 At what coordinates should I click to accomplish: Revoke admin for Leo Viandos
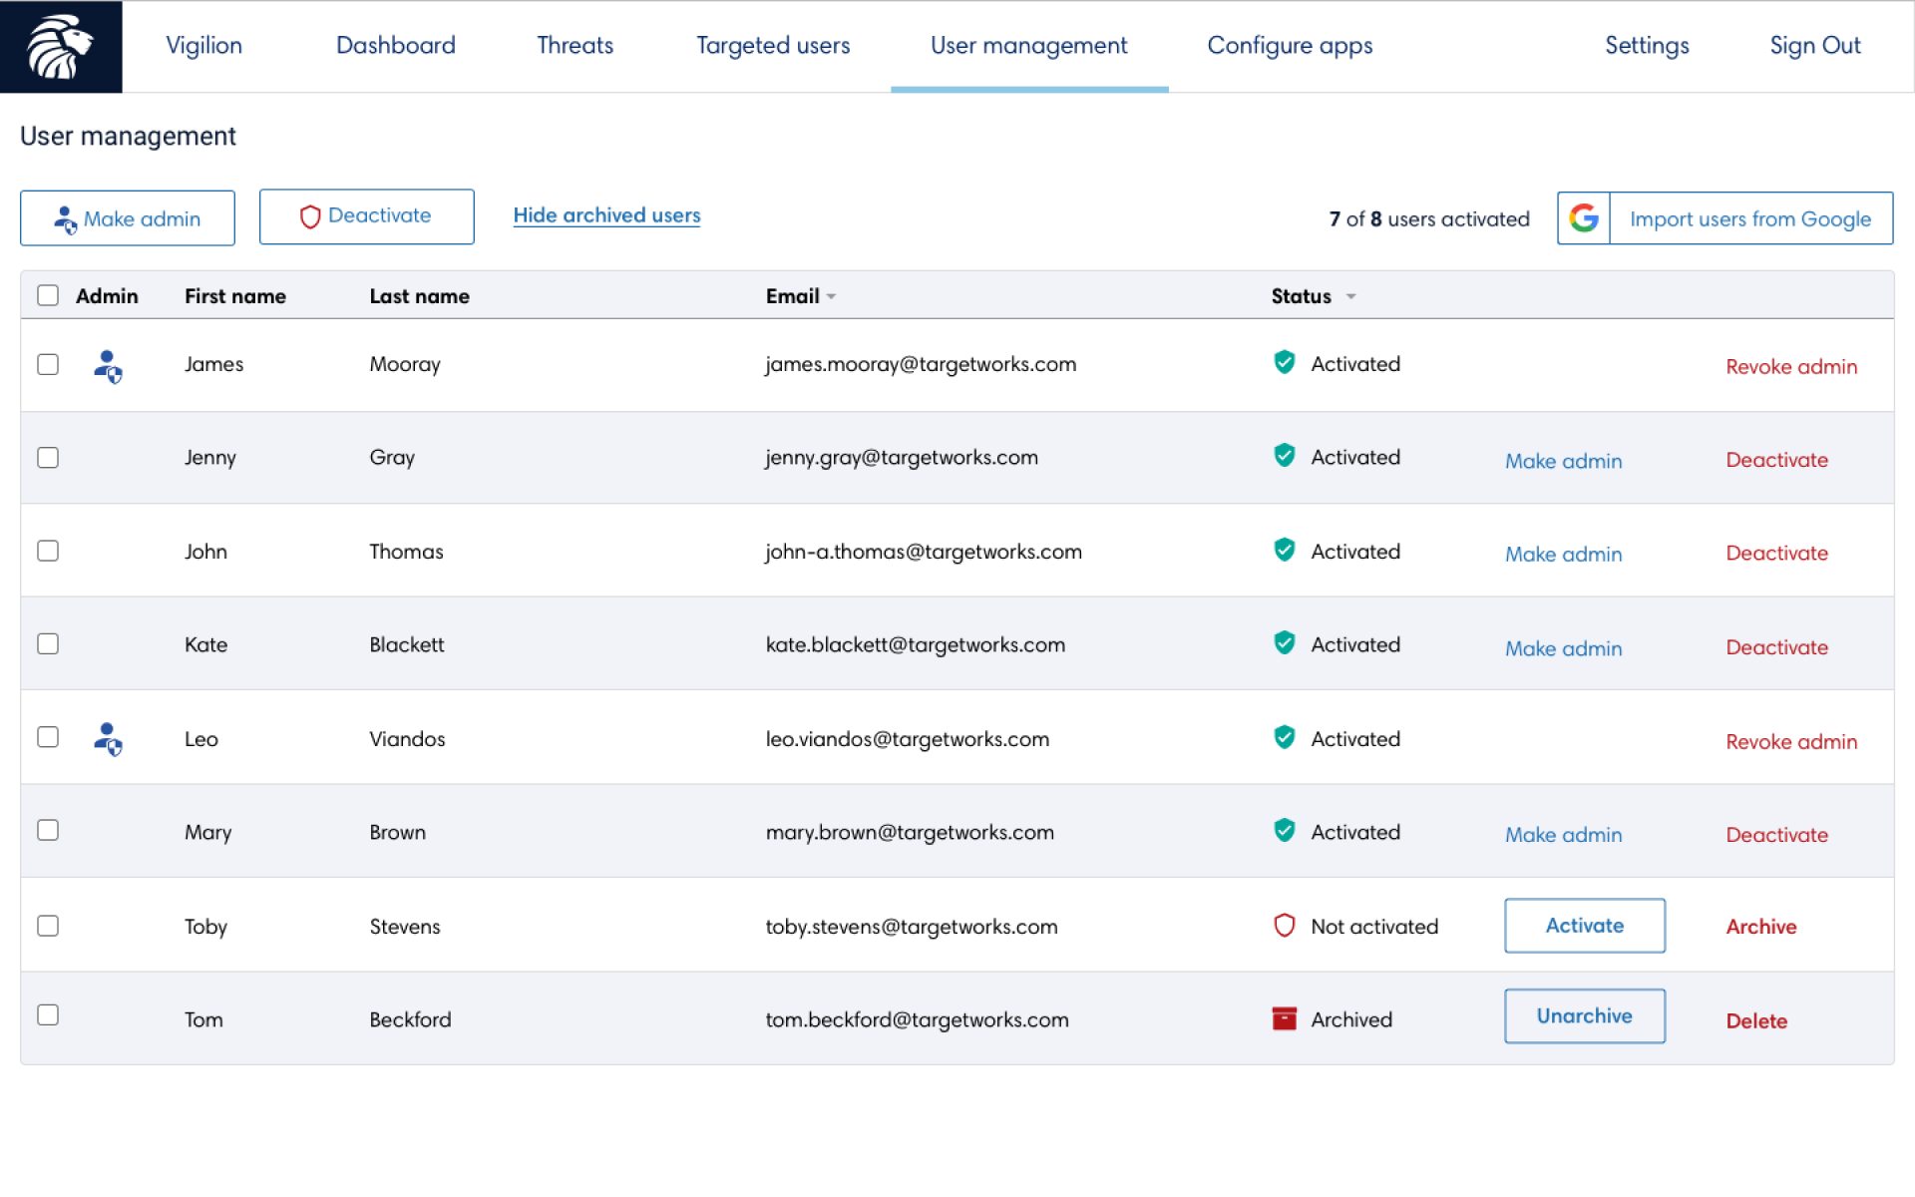(1790, 742)
